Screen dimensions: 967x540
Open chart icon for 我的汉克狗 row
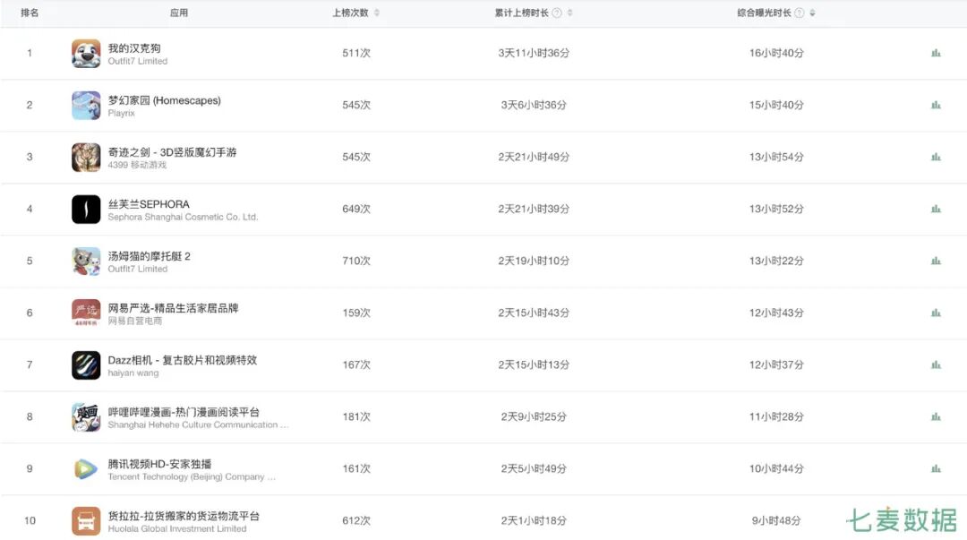[936, 53]
